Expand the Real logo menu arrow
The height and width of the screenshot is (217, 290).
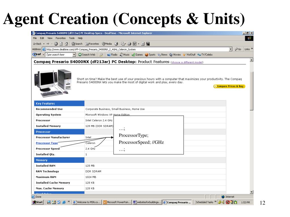43,55
